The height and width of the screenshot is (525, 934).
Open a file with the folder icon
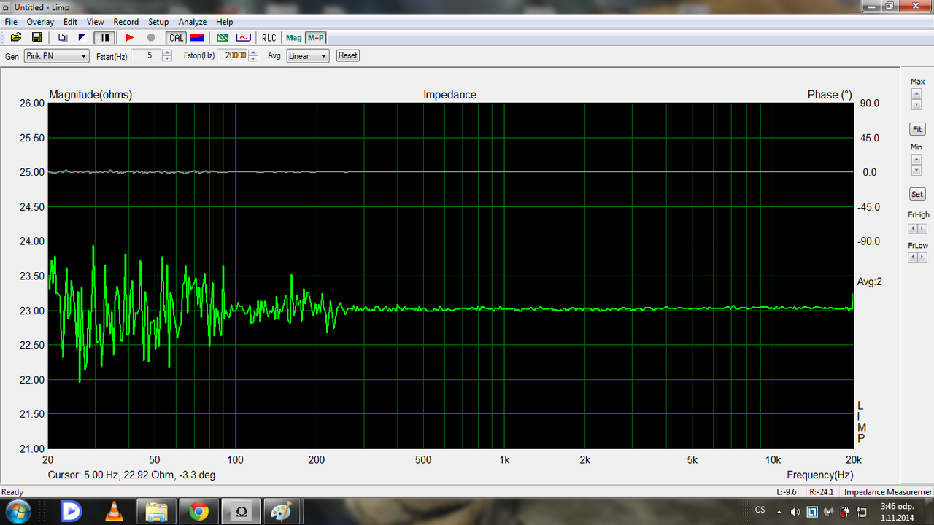click(x=15, y=37)
